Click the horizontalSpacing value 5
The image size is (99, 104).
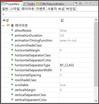point(61,75)
